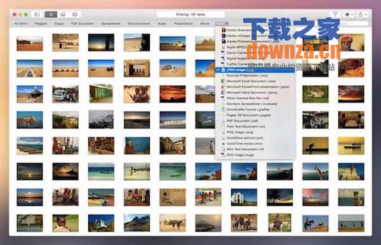Select the red turban man portrait thumbnail

coord(351,43)
